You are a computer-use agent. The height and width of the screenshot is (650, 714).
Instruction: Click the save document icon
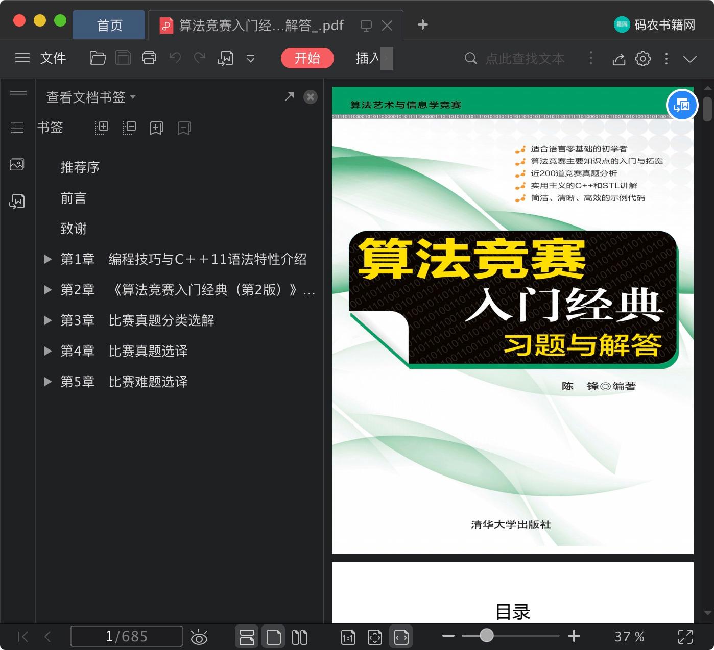[x=123, y=58]
